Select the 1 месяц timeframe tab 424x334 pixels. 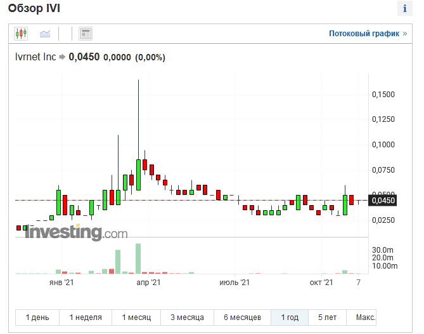click(x=136, y=317)
